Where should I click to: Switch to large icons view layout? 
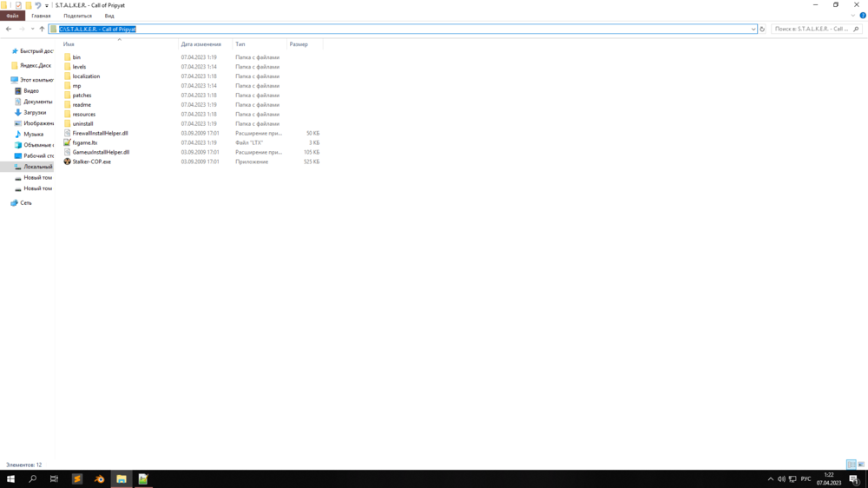[x=861, y=465]
